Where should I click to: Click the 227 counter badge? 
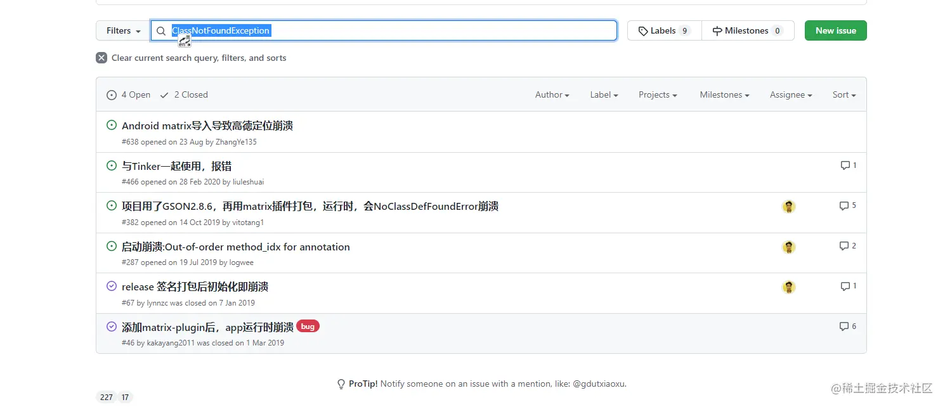[x=107, y=397]
